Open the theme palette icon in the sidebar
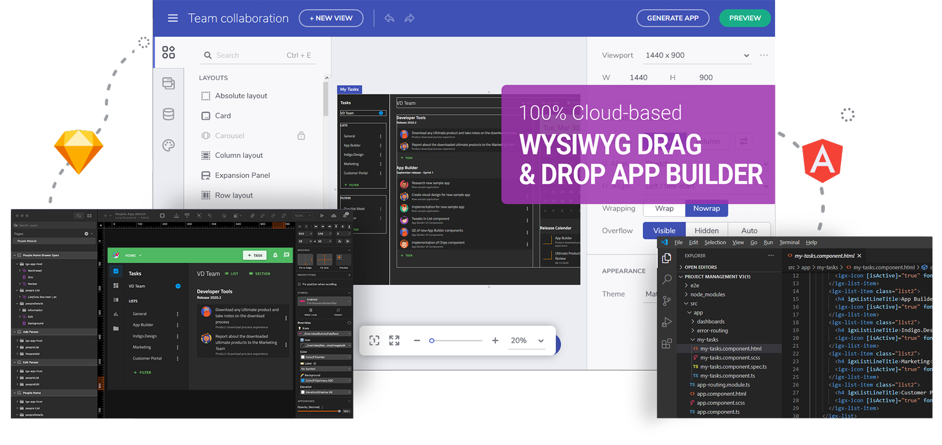Screen dimensions: 942x445 (x=168, y=145)
